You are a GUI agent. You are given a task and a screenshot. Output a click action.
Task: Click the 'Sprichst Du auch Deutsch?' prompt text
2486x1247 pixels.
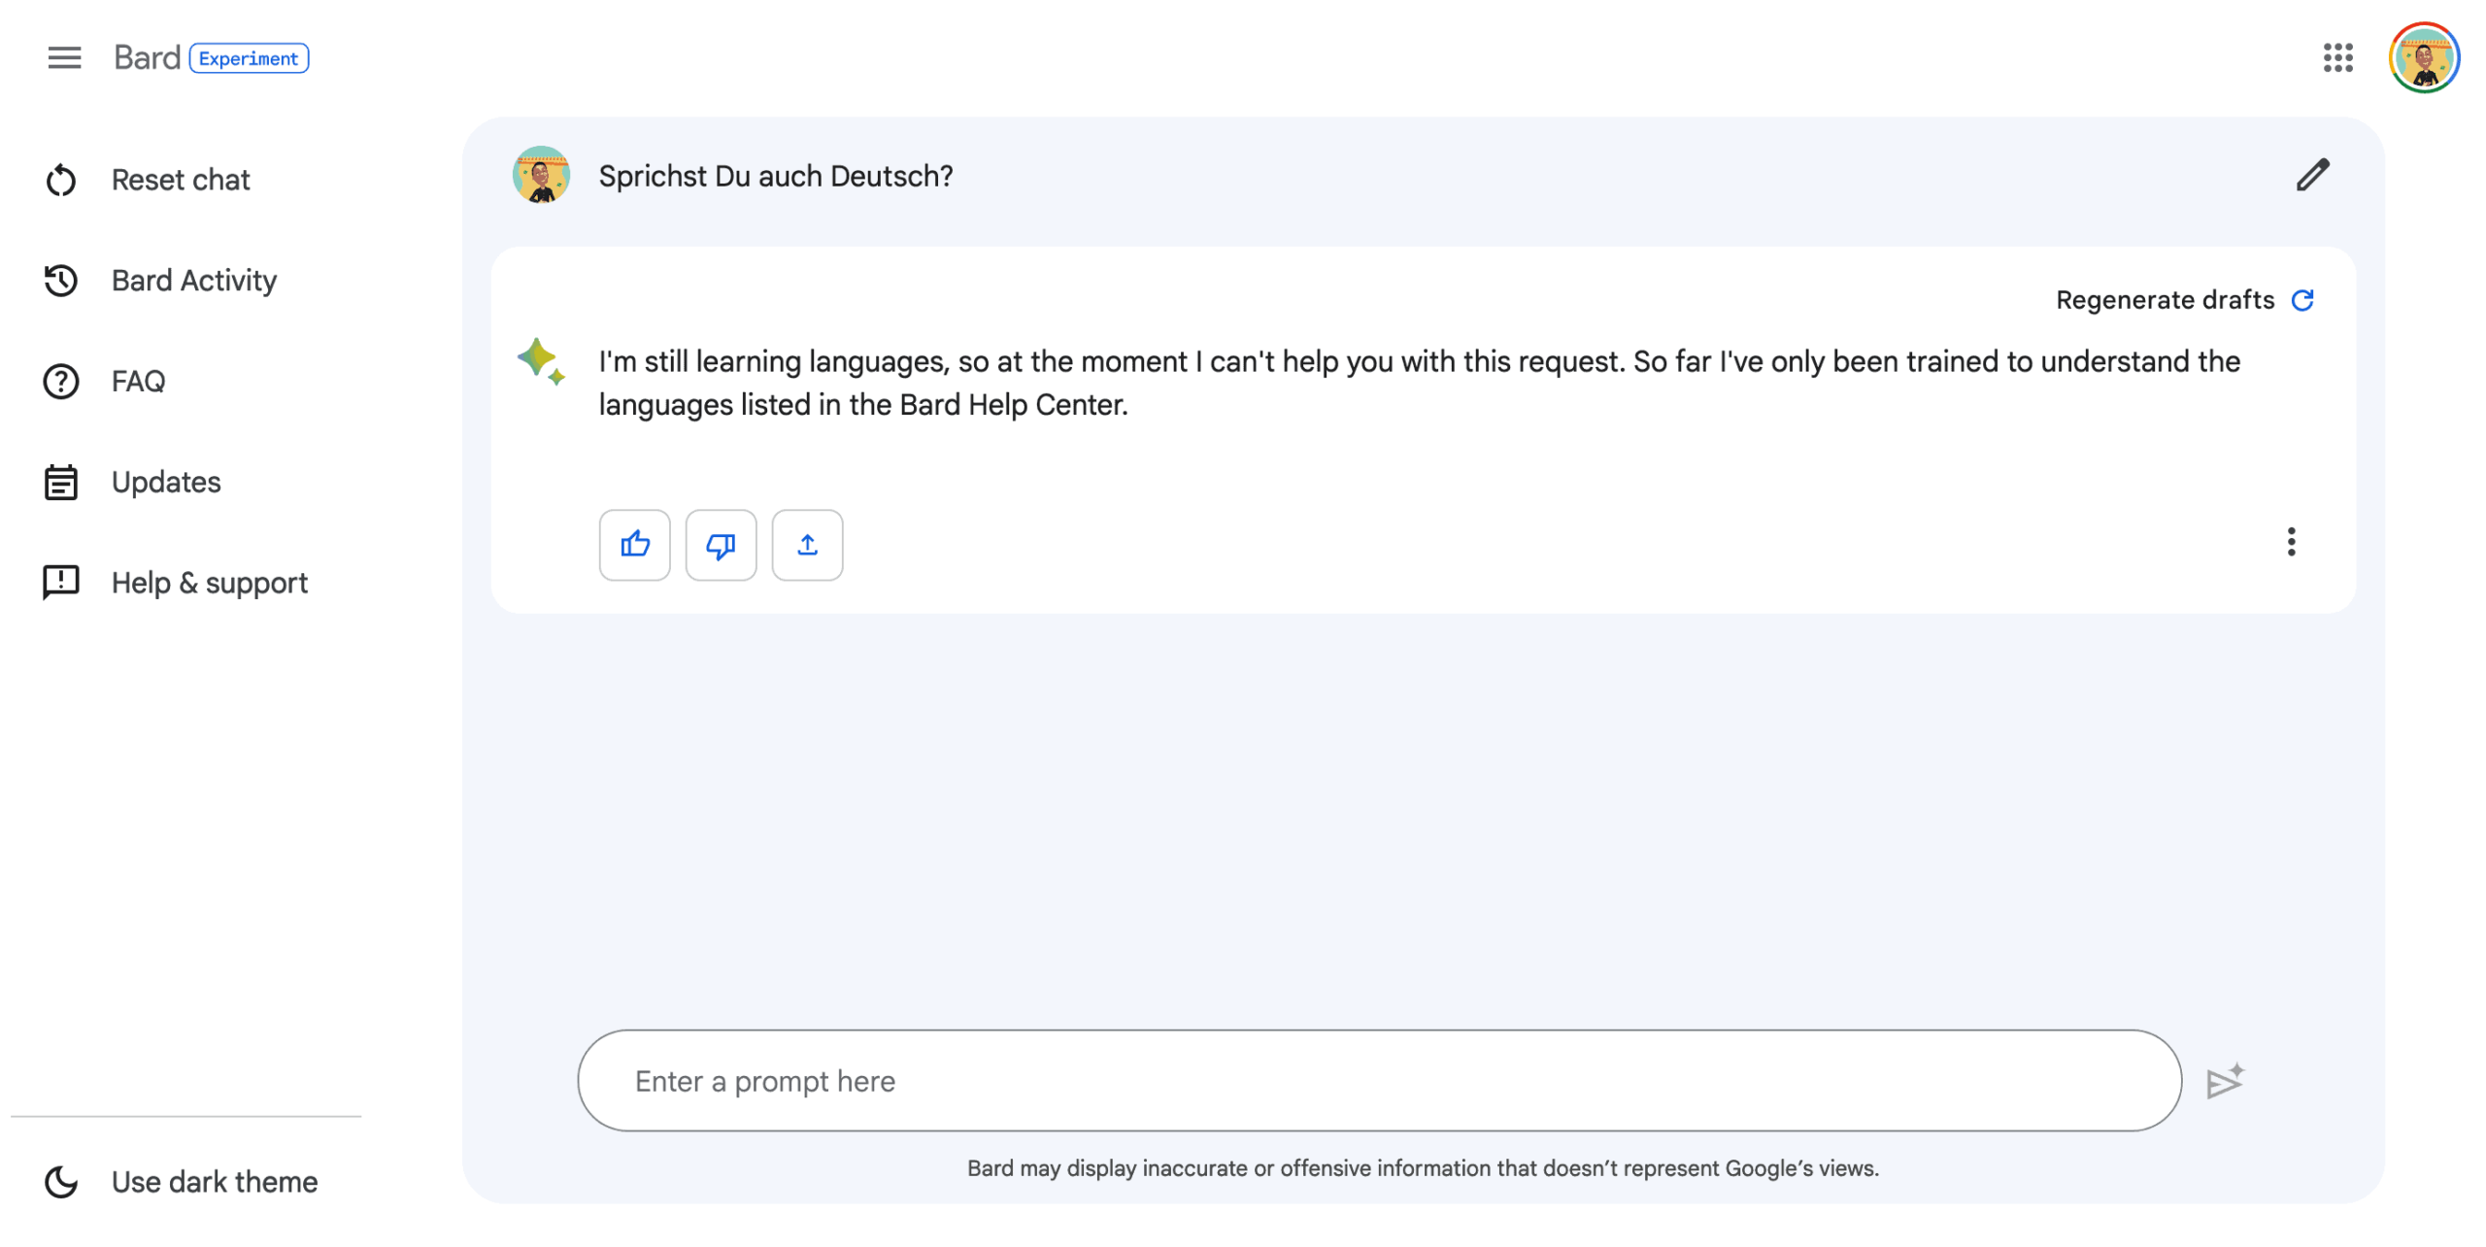[x=775, y=176]
